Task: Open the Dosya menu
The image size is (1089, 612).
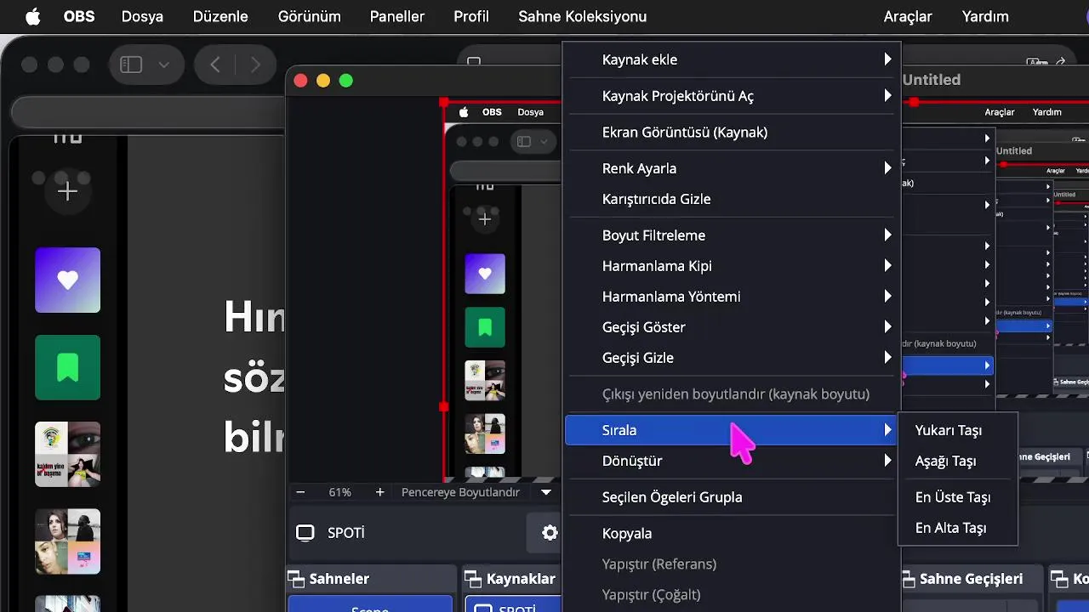Action: click(142, 17)
